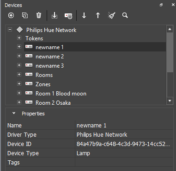Click the device icon beside Room 2 Osaka
The image size is (176, 171).
coord(29,102)
